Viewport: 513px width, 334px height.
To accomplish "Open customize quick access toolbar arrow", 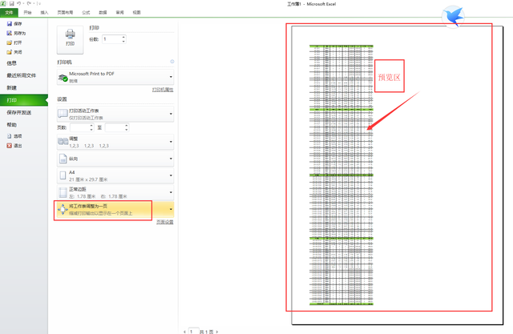I will pyautogui.click(x=39, y=3).
